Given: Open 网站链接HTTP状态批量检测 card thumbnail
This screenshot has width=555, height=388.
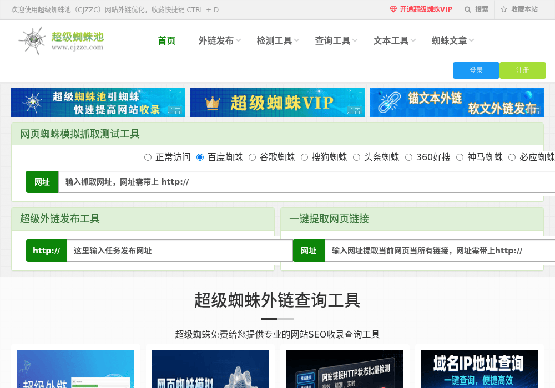Looking at the screenshot, I should point(345,369).
